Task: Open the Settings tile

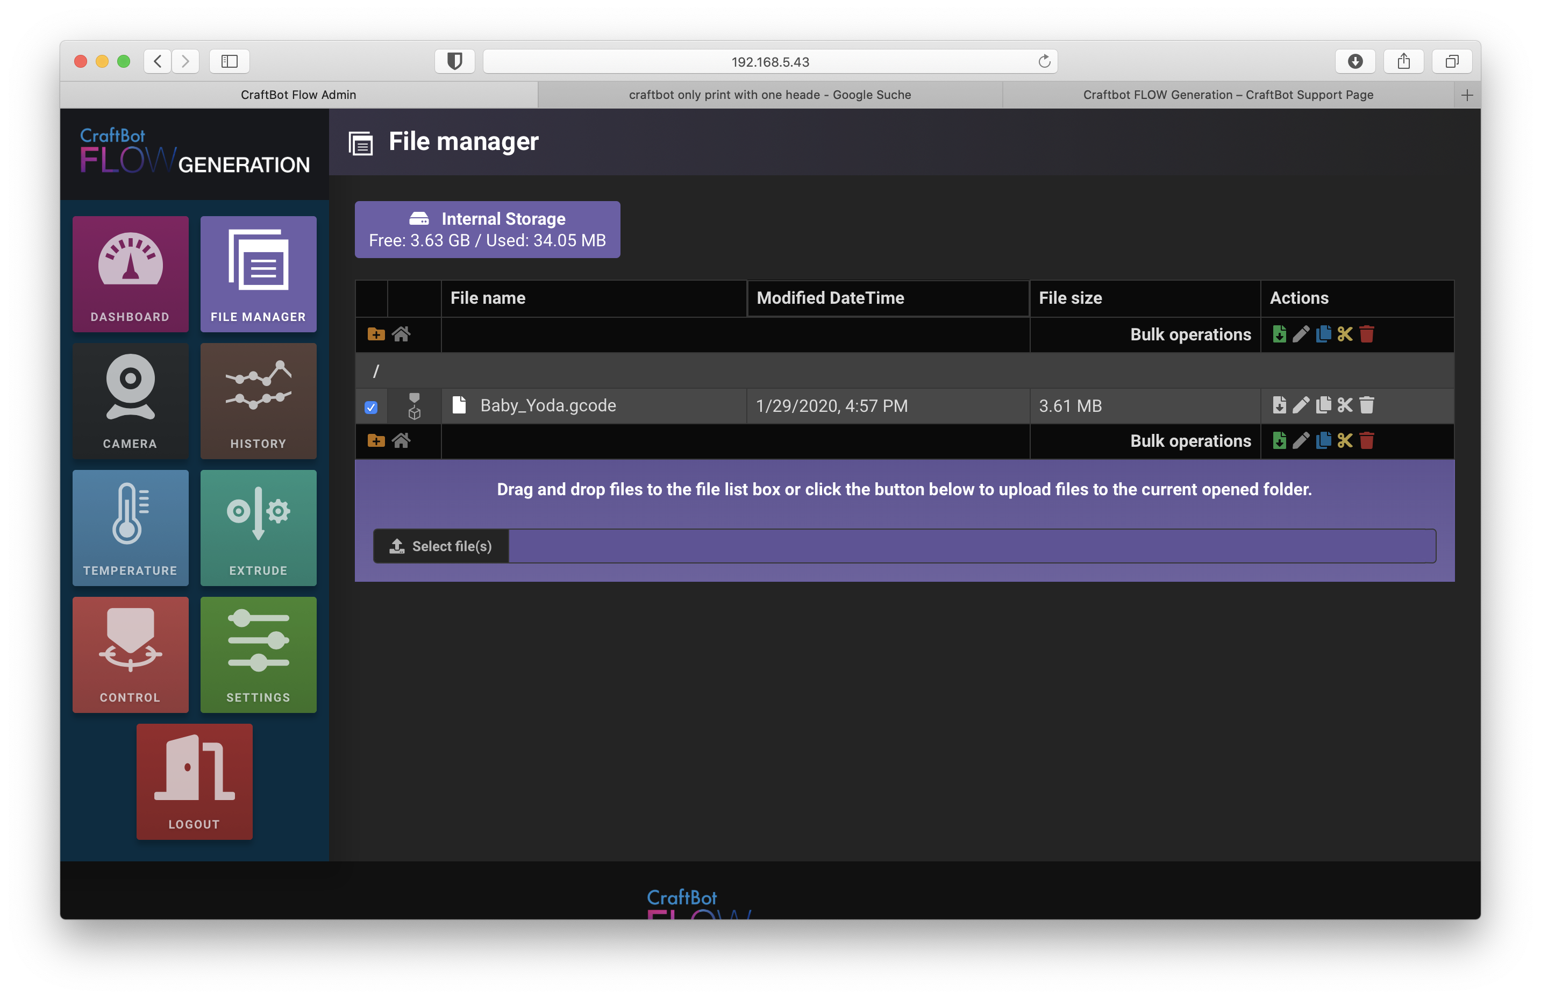Action: click(258, 654)
